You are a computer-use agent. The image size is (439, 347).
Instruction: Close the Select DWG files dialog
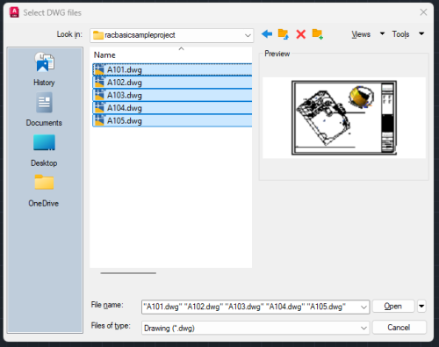coord(423,12)
